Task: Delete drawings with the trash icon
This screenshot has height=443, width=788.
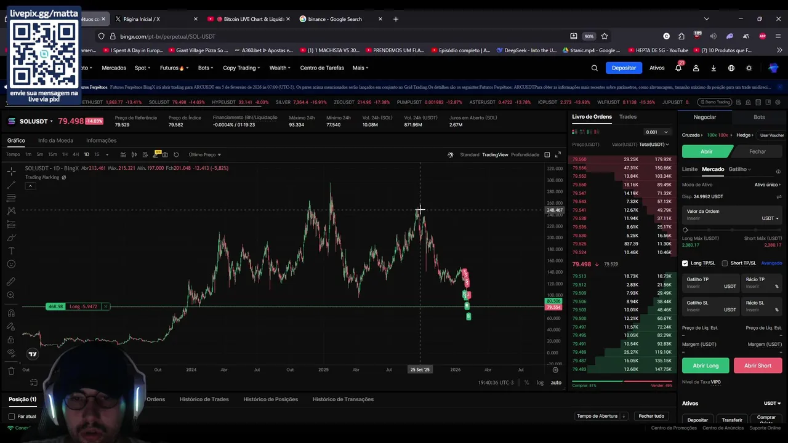Action: pyautogui.click(x=11, y=370)
